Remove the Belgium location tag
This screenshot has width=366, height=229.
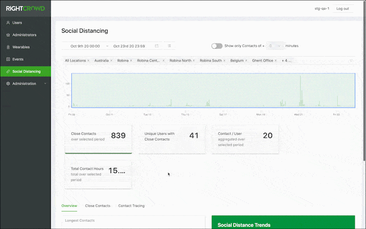point(246,61)
